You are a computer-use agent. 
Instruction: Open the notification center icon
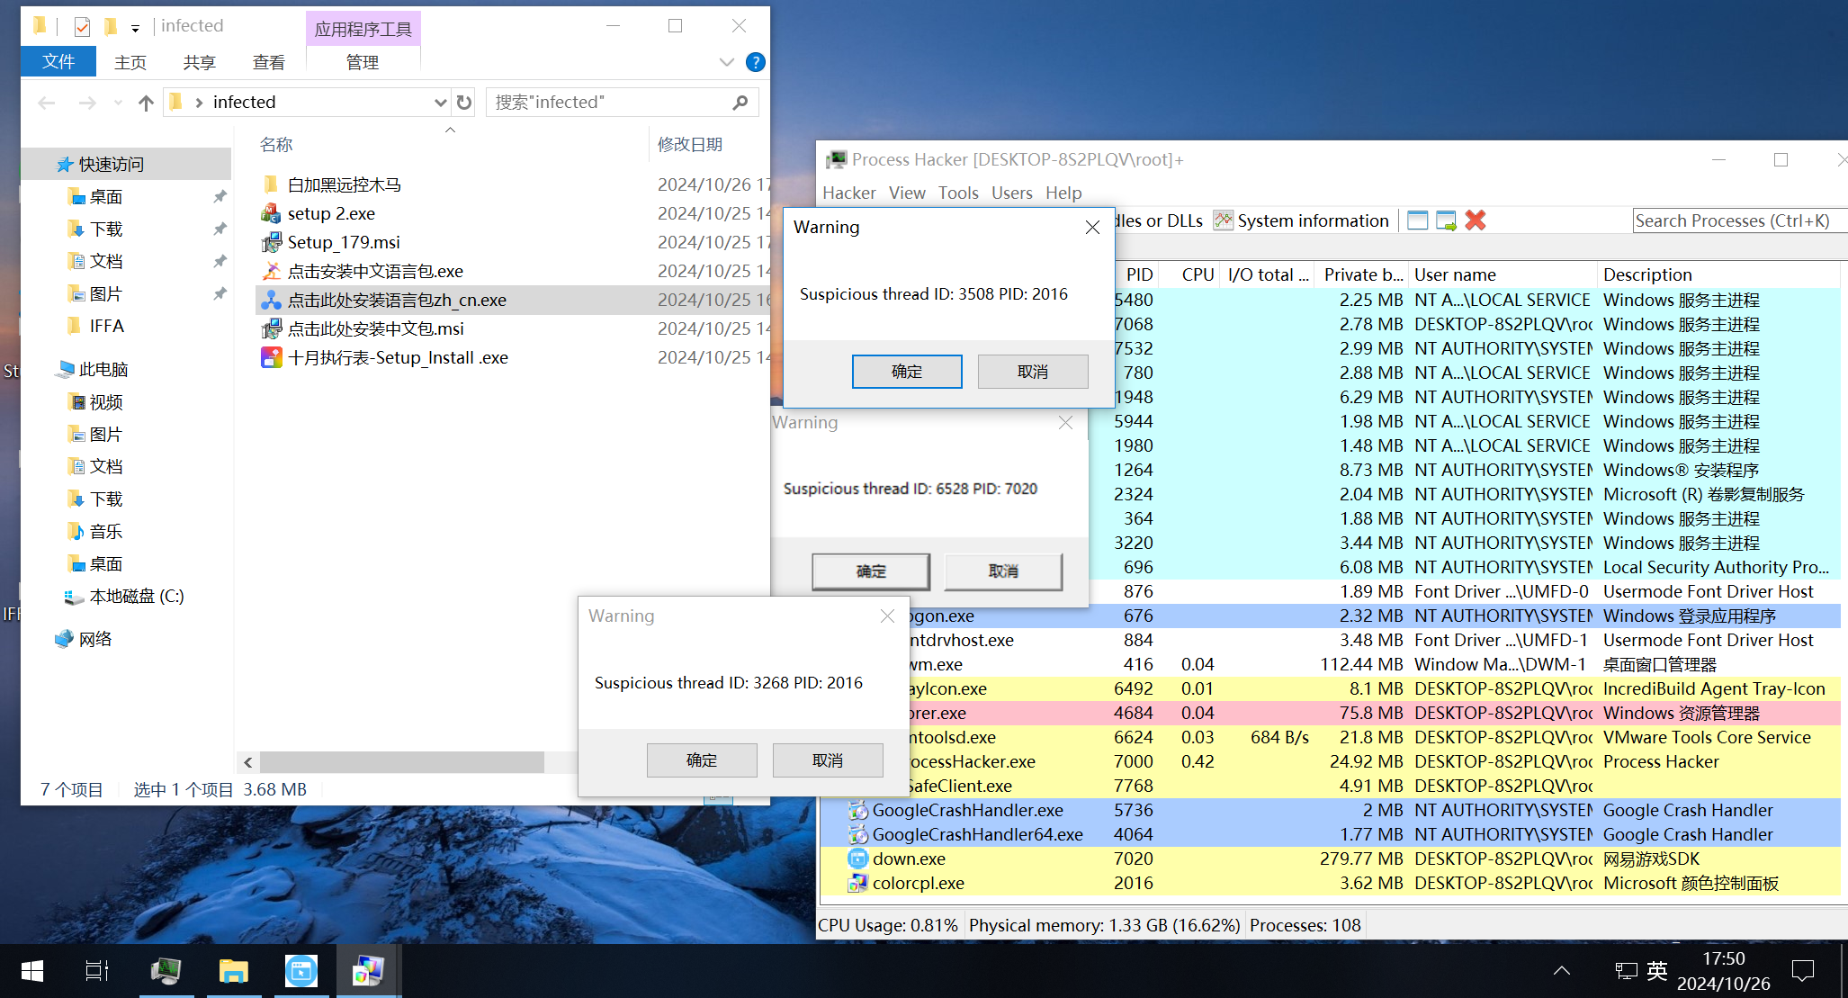point(1803,971)
